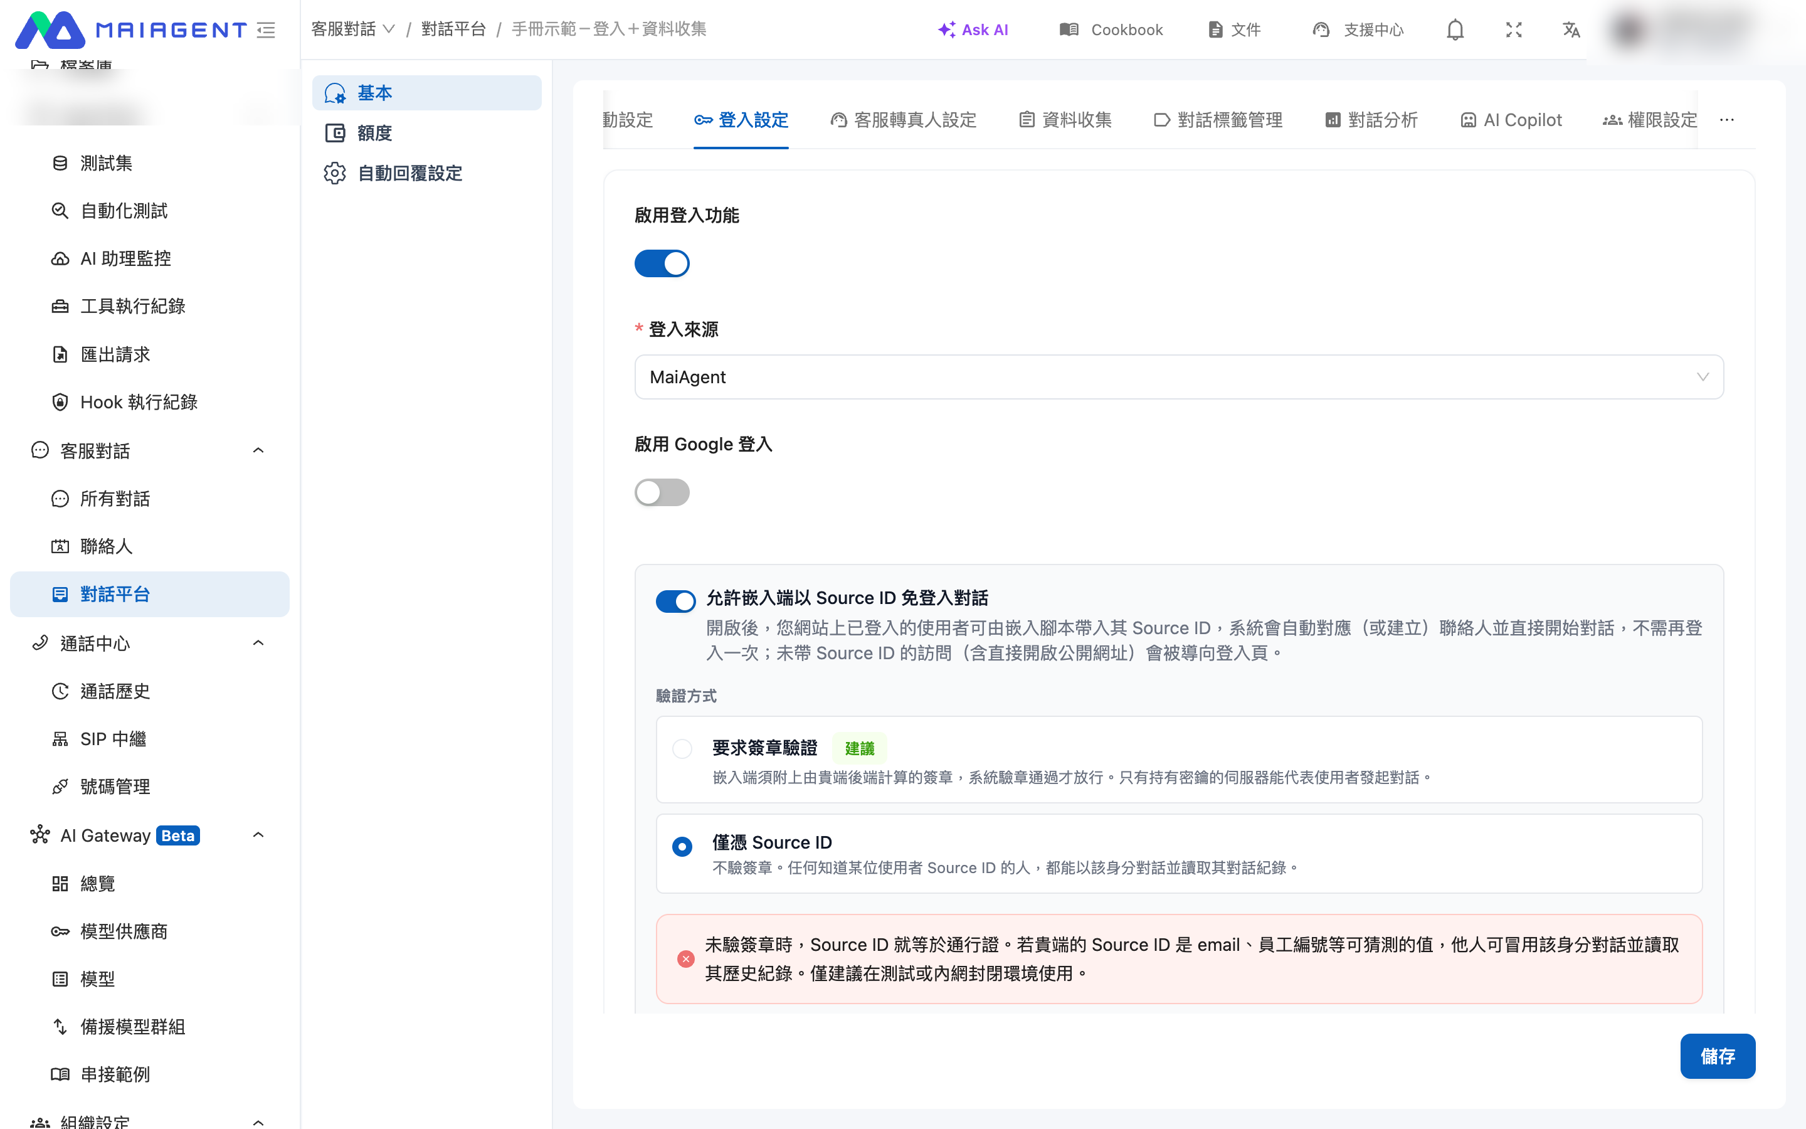
Task: Collapse the sidebar menu icon
Action: 267,30
